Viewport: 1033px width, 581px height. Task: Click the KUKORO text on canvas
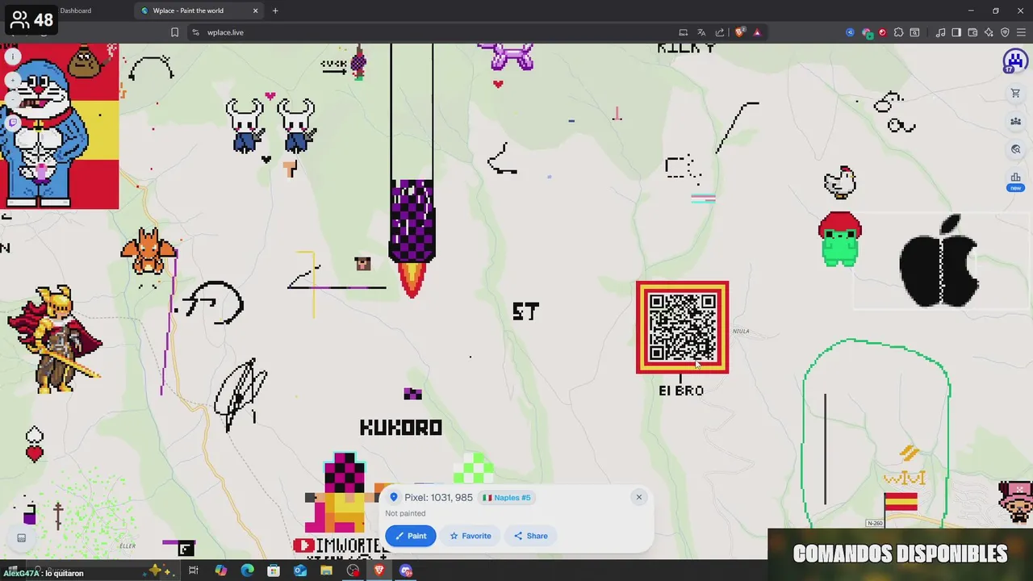401,428
